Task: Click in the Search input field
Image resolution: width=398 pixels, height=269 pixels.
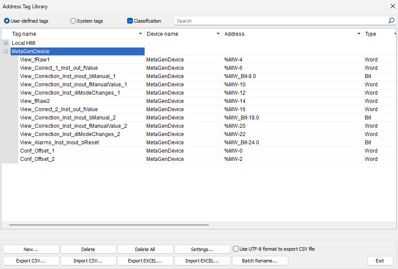Action: 280,21
